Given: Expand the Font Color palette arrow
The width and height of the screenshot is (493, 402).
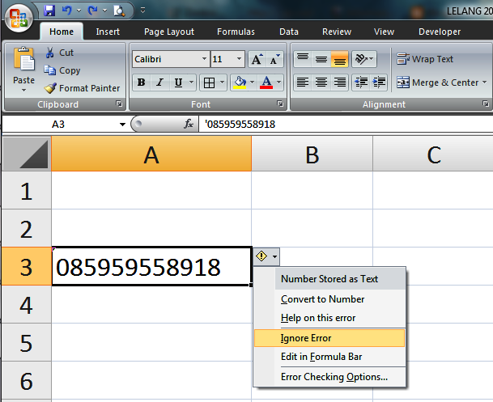Looking at the screenshot, I should click(x=279, y=83).
